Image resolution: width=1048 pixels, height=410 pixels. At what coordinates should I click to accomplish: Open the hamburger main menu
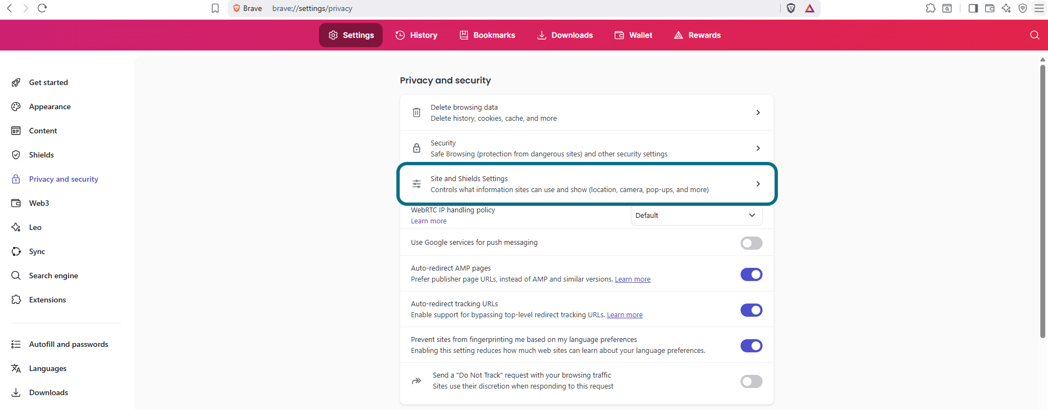pos(1039,8)
